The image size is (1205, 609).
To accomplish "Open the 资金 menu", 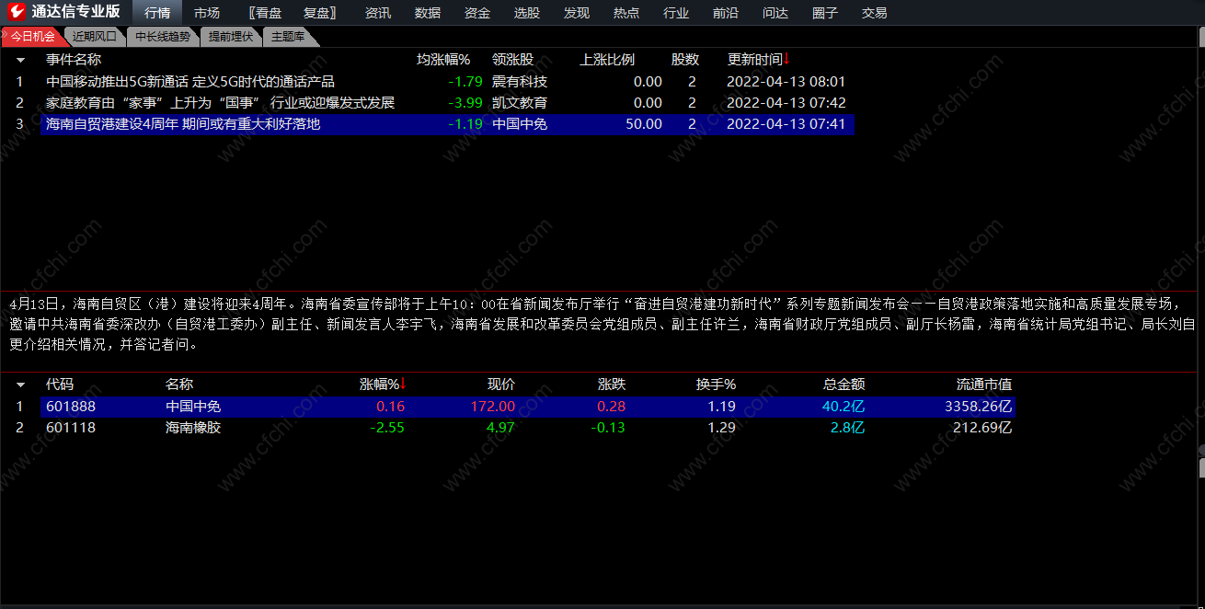I will (x=477, y=13).
